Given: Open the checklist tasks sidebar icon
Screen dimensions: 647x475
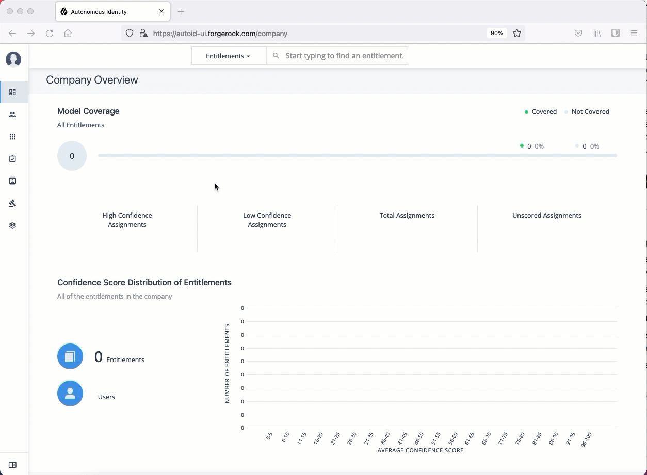Looking at the screenshot, I should (12, 159).
